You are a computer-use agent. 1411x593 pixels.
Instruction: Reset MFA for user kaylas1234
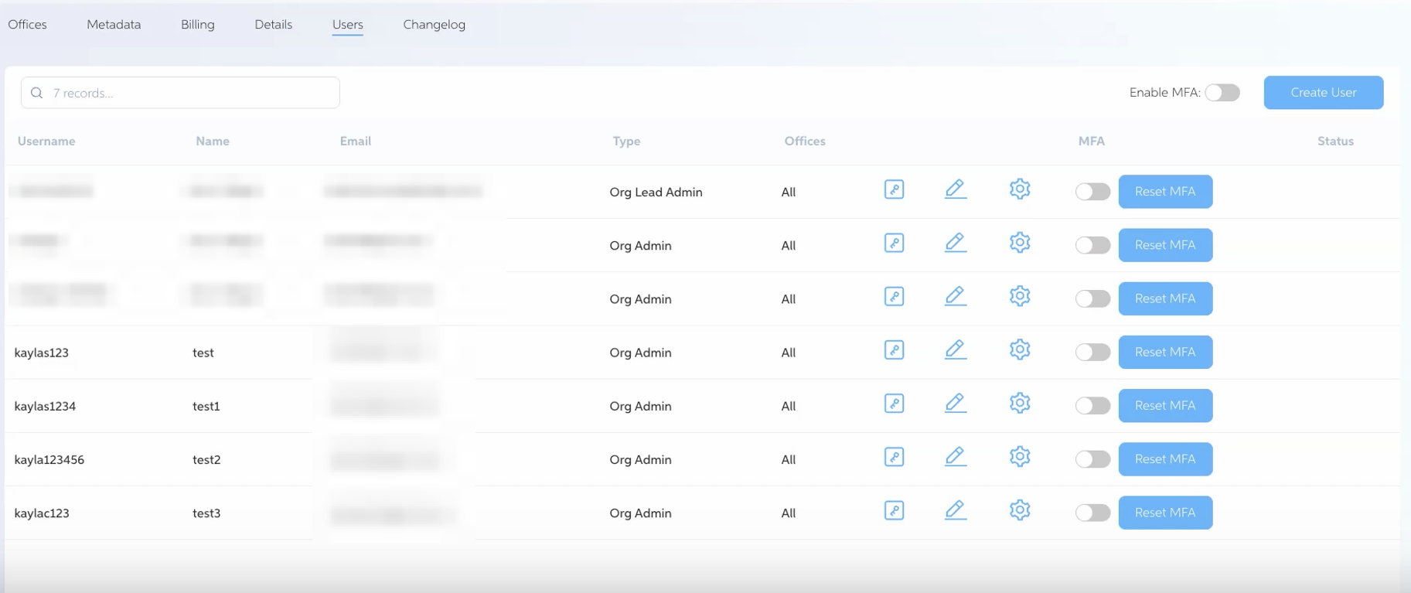tap(1164, 406)
